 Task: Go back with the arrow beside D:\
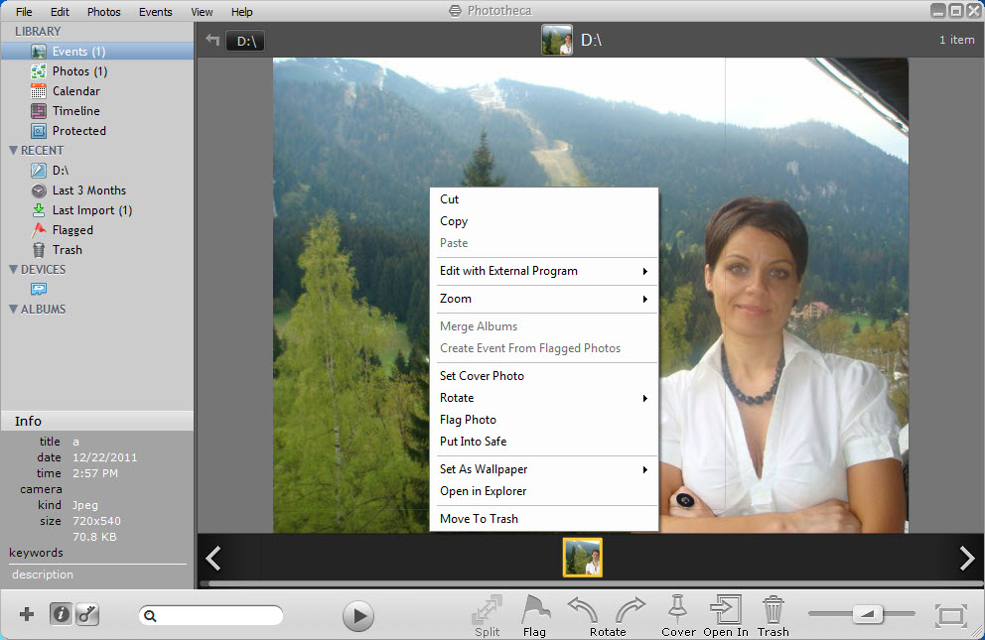point(212,40)
